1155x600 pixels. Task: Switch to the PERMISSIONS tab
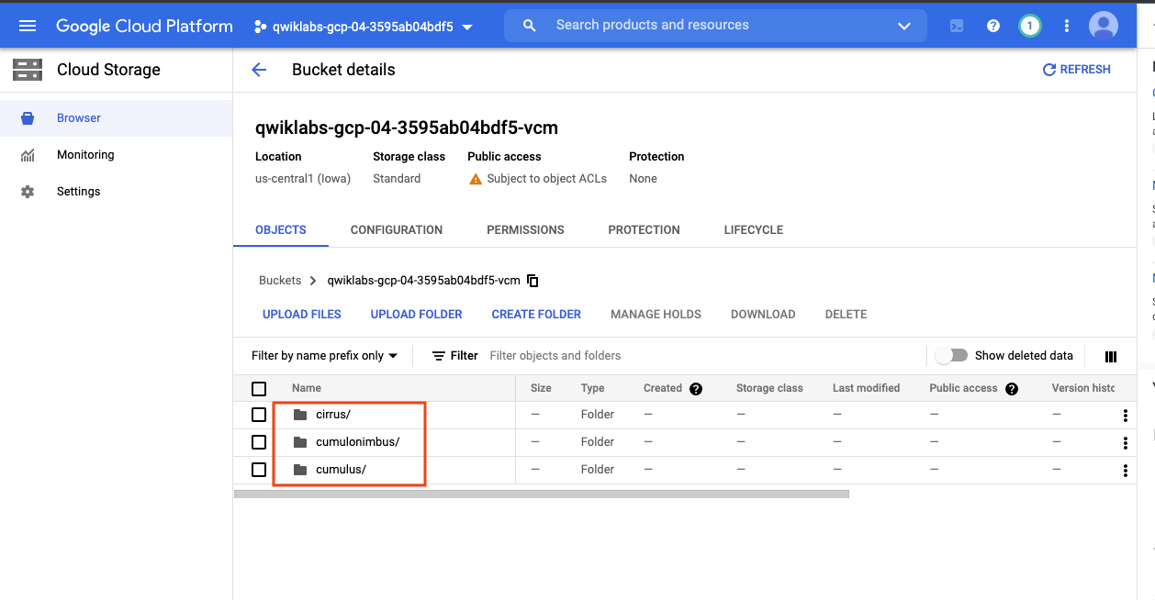(x=525, y=230)
